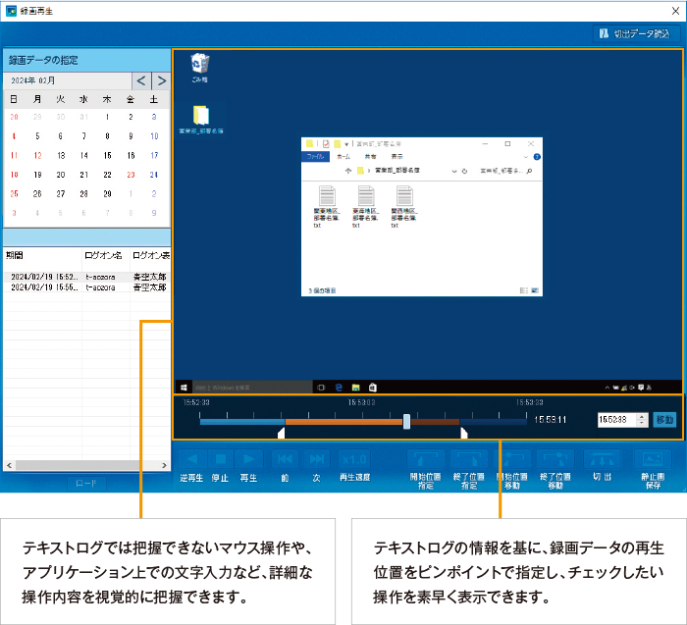Select the 2024/02/19 15:52 recording row
687x625 pixels.
[x=87, y=277]
